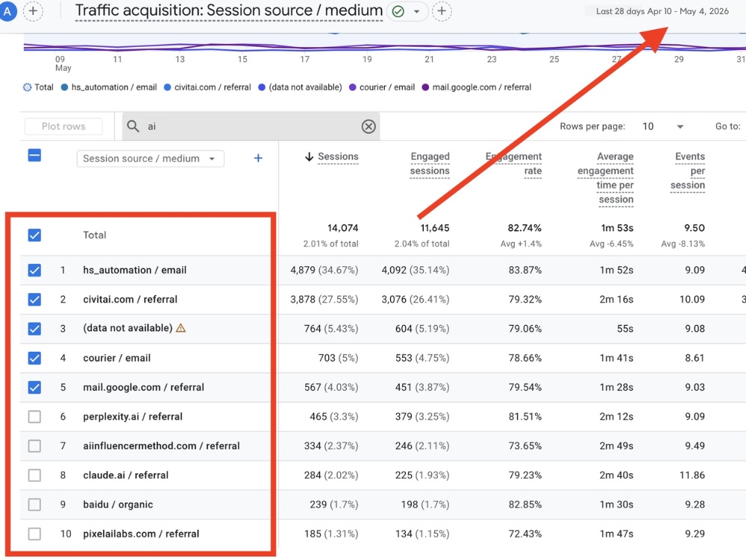The width and height of the screenshot is (746, 559).
Task: Sort by Events per session header
Action: pos(688,171)
